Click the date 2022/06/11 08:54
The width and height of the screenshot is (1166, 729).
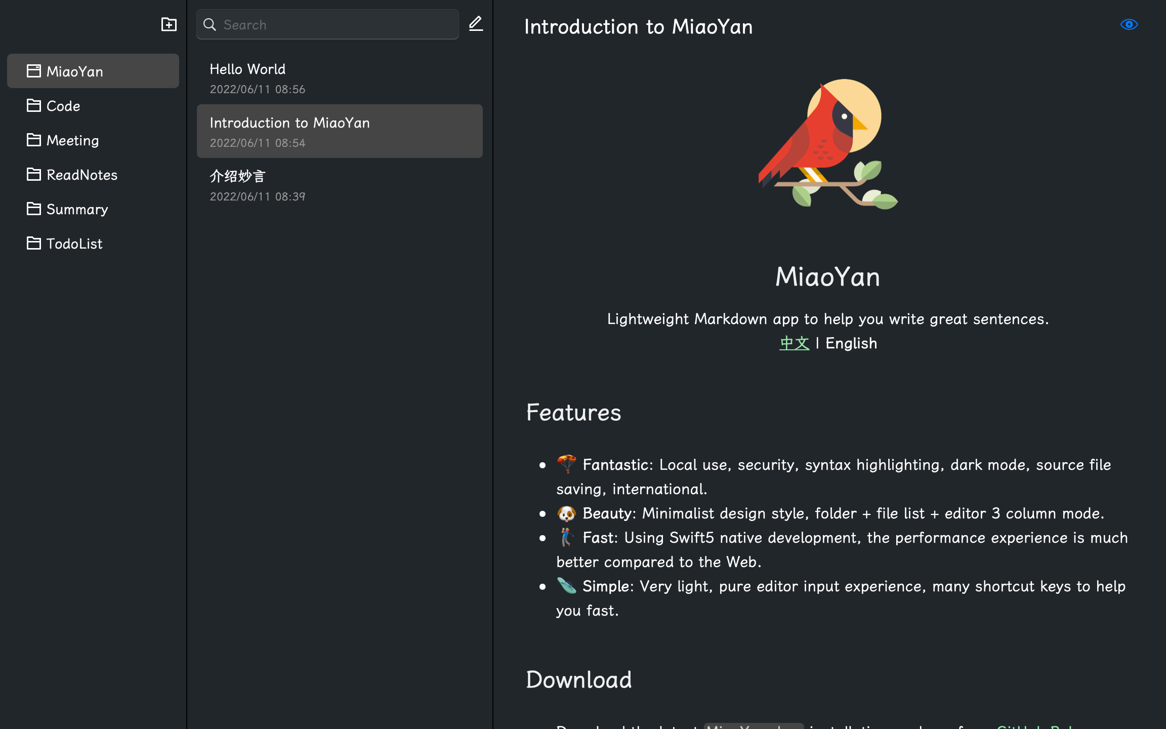258,143
